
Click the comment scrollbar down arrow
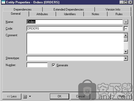coord(126,52)
